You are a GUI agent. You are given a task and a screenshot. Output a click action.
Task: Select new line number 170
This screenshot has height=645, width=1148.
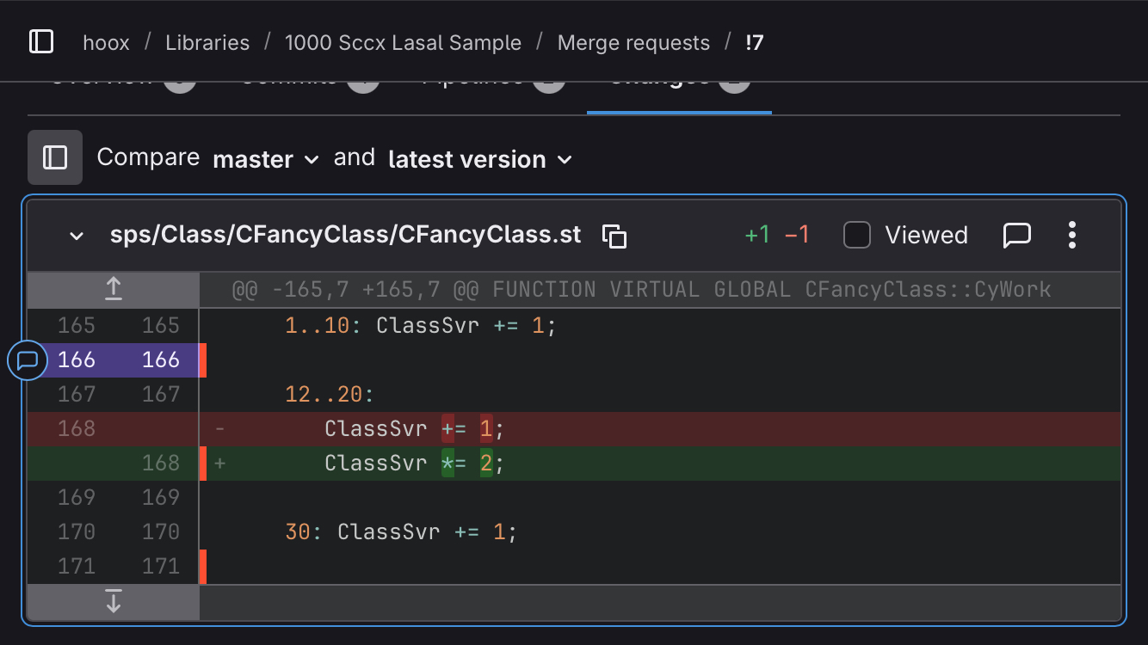click(161, 531)
